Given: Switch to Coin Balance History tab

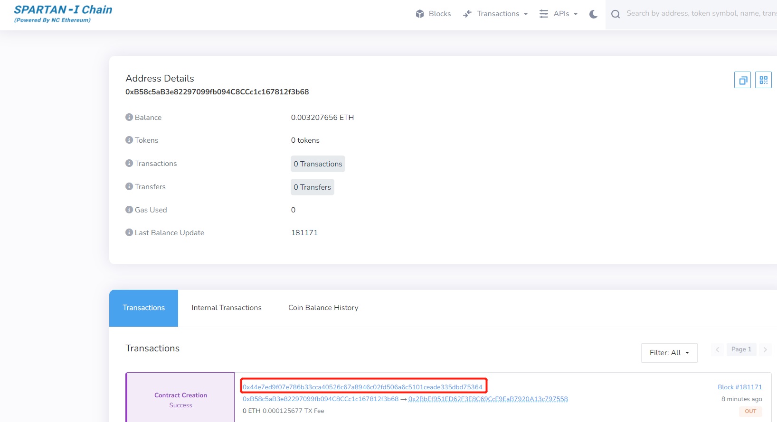Looking at the screenshot, I should [x=323, y=308].
